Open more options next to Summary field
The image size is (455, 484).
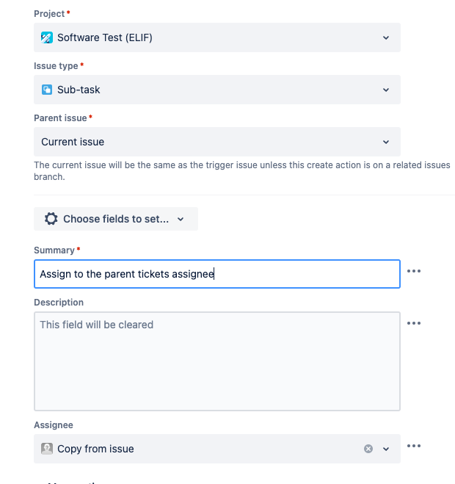[414, 271]
